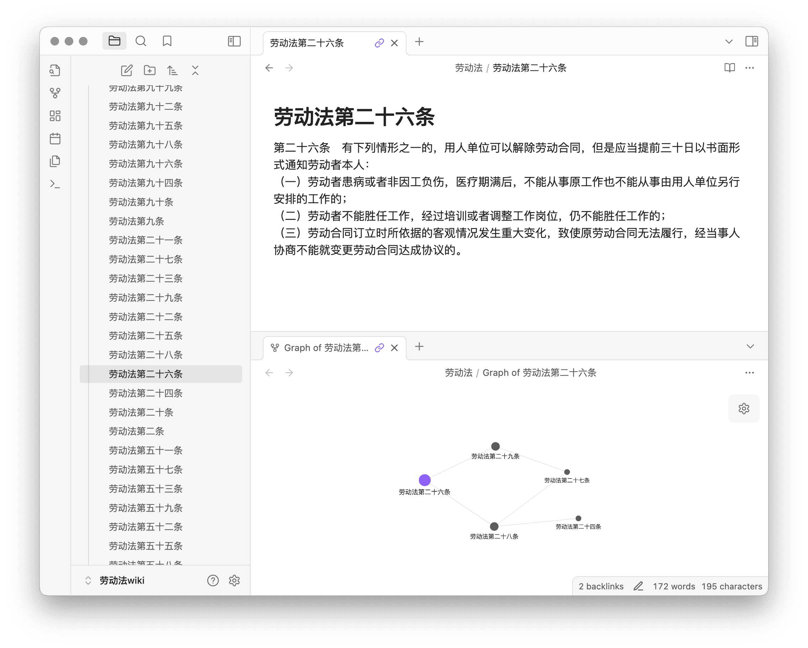Close the Graph of 劳动法第 tab

[394, 348]
